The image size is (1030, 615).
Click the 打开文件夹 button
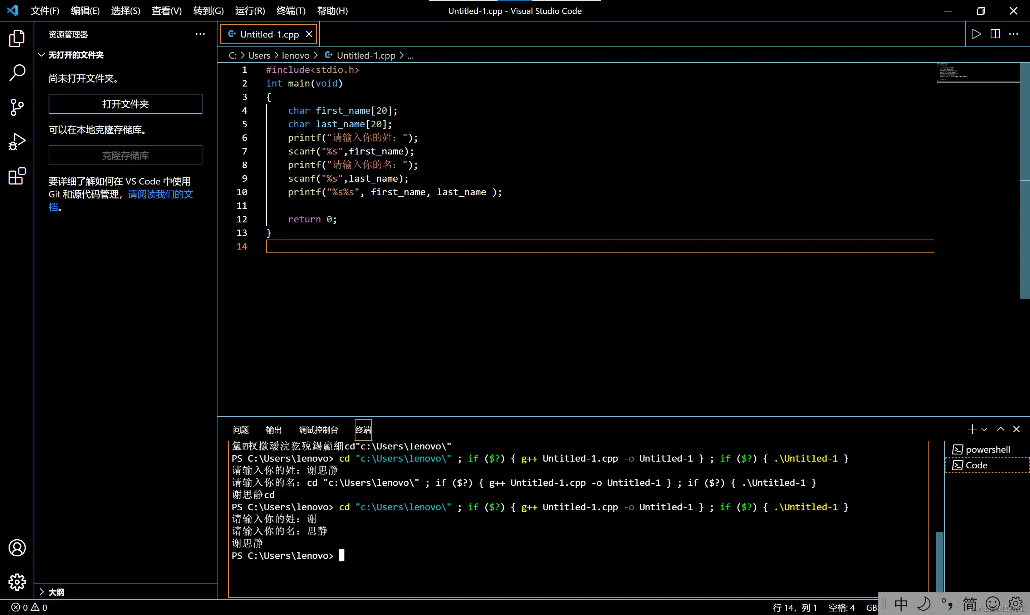[125, 104]
